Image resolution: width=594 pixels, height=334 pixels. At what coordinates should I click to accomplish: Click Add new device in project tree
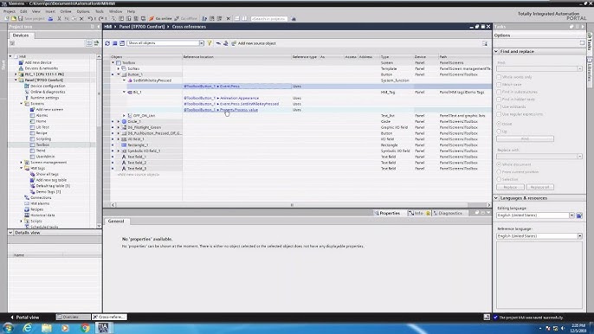[x=38, y=62]
